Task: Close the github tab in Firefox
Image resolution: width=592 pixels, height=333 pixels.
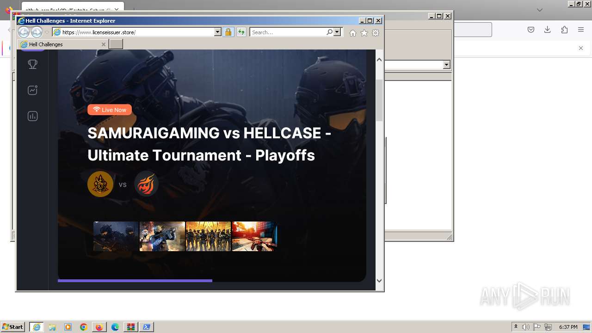Action: (x=117, y=9)
